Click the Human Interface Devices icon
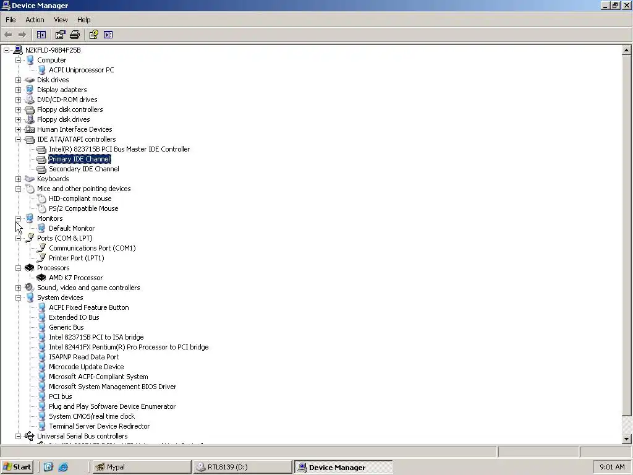633x475 pixels. click(30, 129)
